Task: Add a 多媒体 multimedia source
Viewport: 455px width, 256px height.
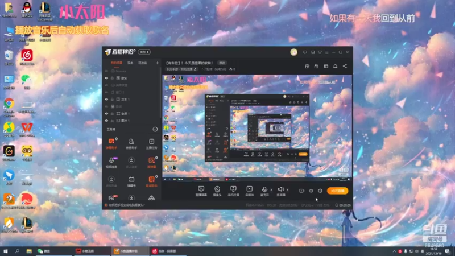Action: click(x=249, y=191)
